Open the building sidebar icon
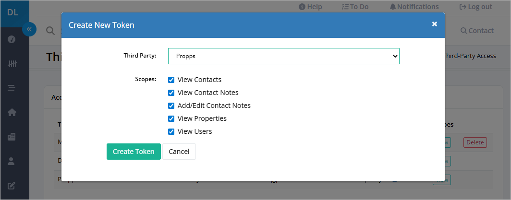This screenshot has height=200, width=511. 12,137
